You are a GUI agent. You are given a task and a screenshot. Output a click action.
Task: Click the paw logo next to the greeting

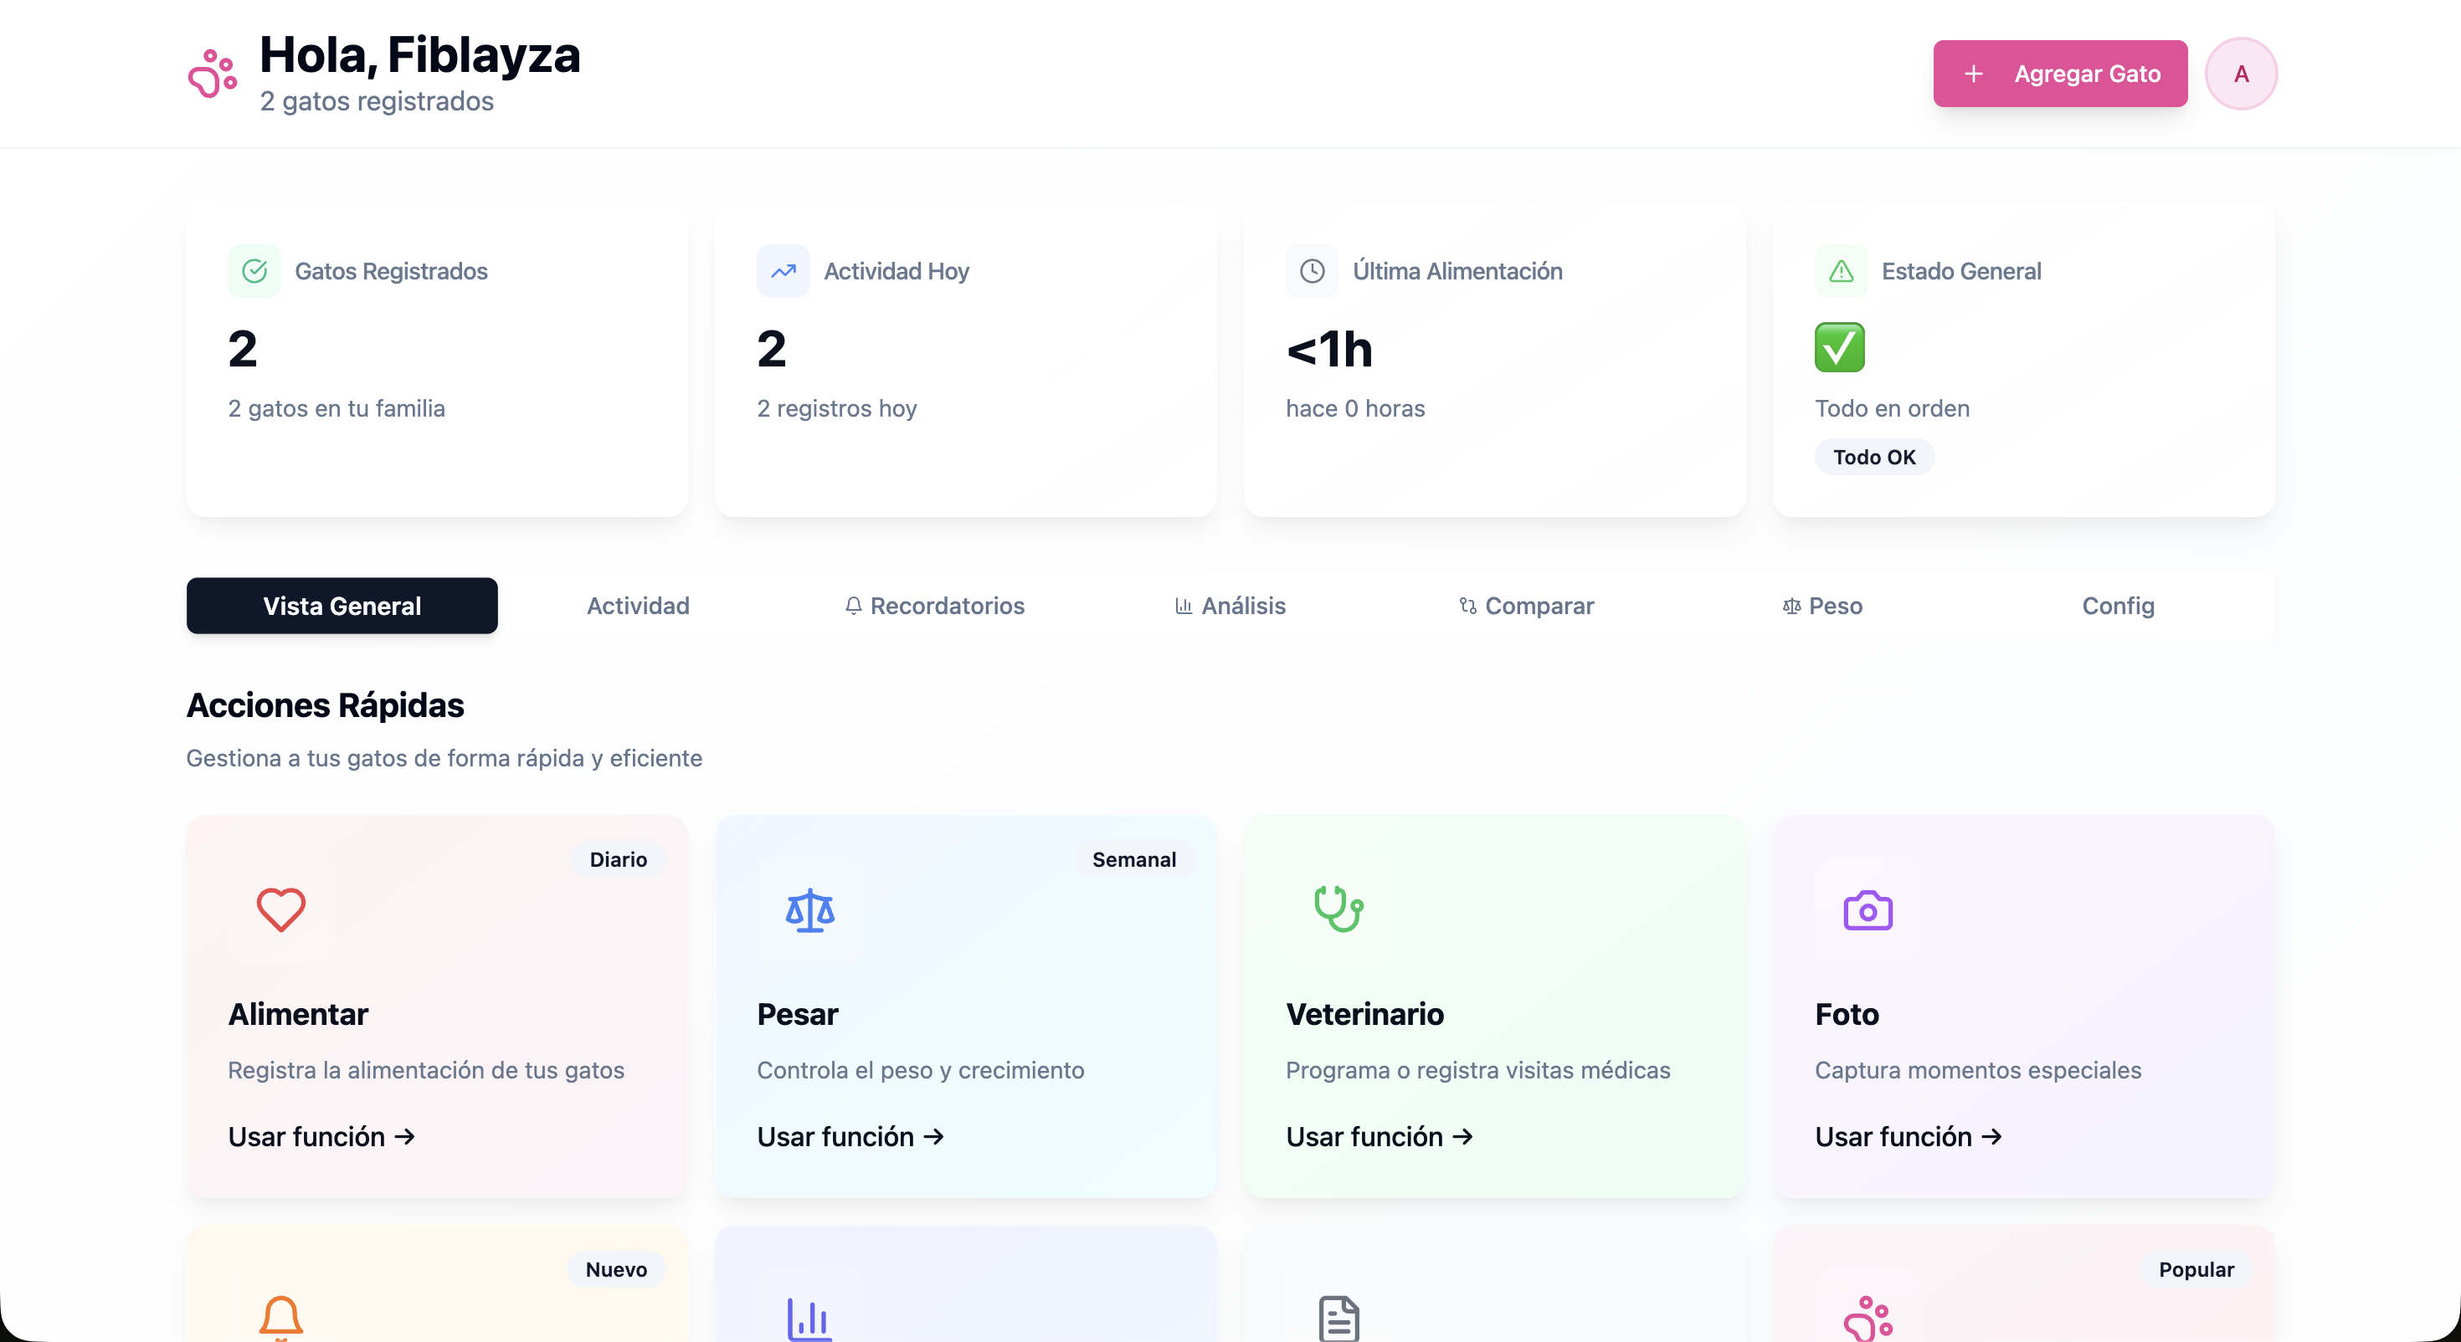211,72
